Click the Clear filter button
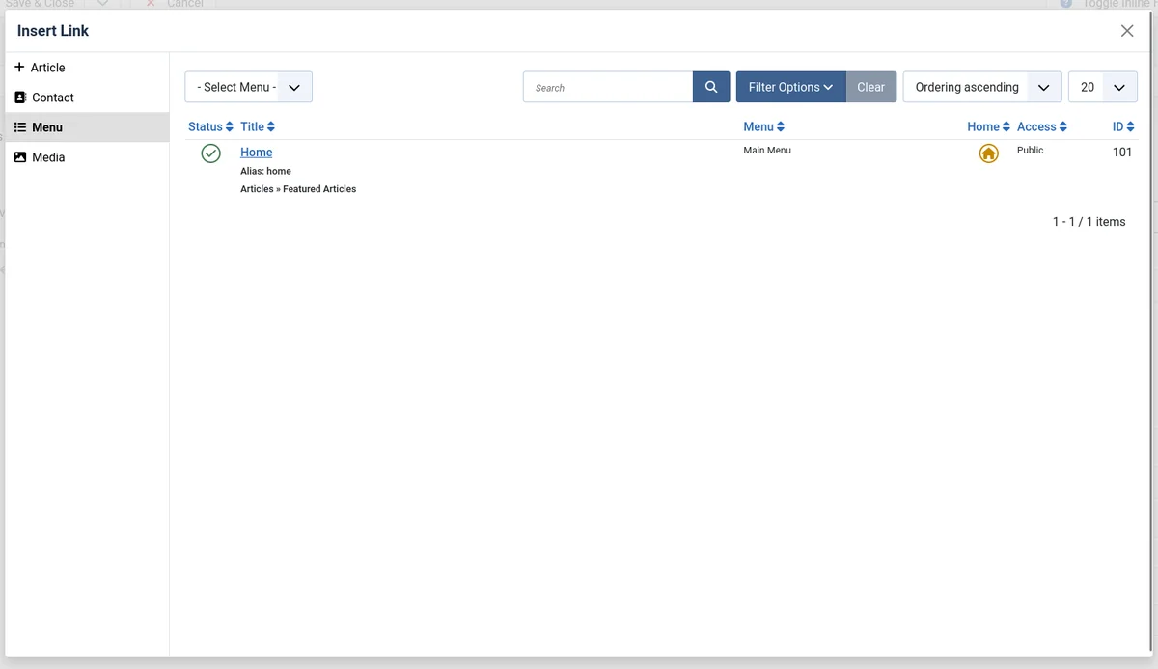The image size is (1158, 669). (x=871, y=87)
